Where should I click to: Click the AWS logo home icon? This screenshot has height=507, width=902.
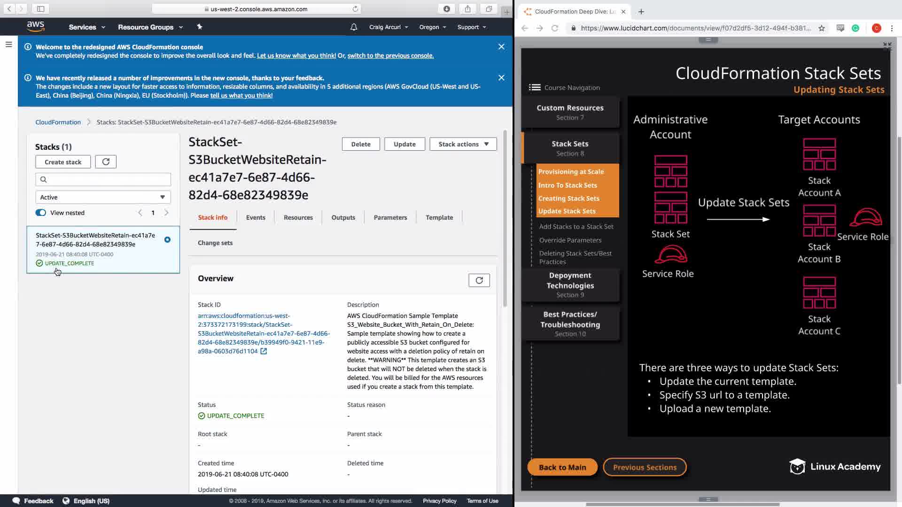click(x=36, y=27)
